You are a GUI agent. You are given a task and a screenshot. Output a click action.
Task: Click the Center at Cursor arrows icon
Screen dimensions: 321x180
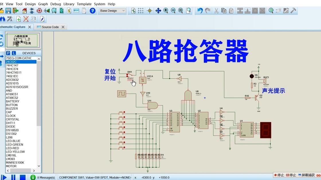(x=158, y=11)
